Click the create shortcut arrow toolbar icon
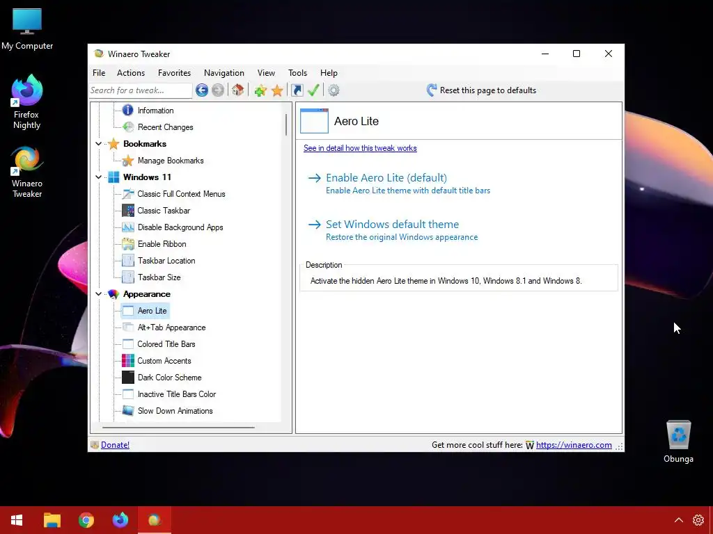713x534 pixels. point(297,90)
